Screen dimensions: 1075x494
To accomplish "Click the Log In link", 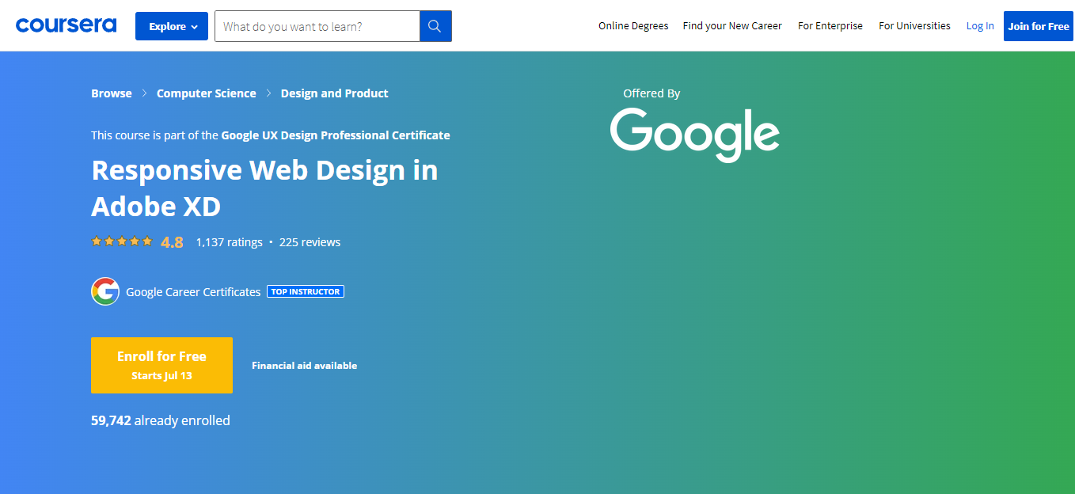I will point(980,25).
